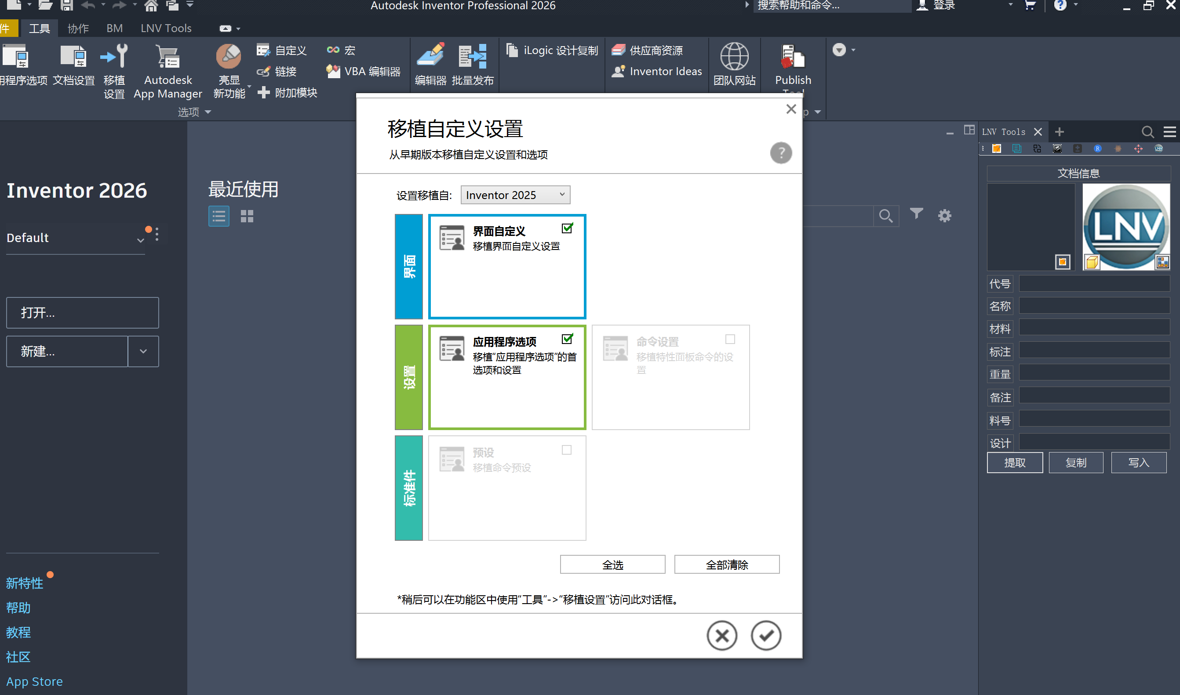Click Home icon in quick access toolbar
This screenshot has width=1180, height=695.
tap(151, 6)
